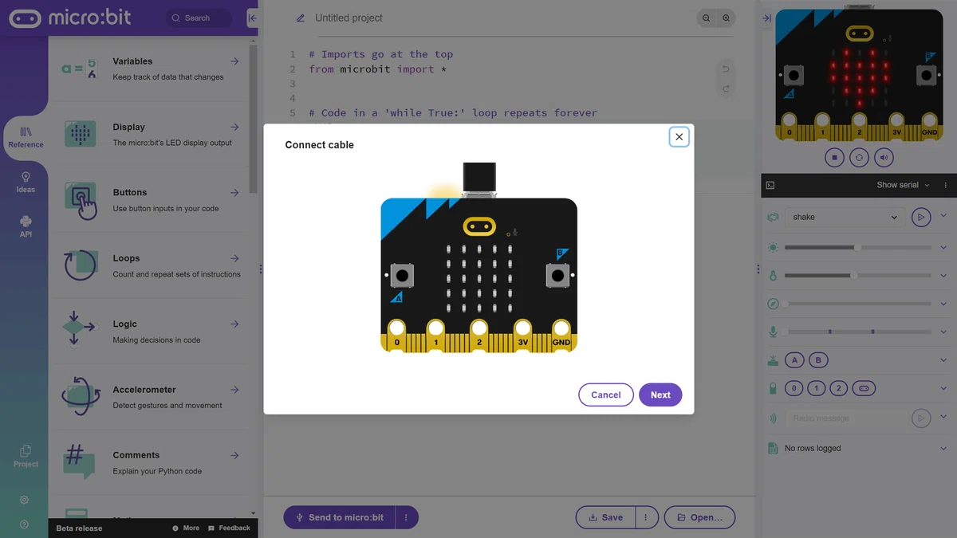957x538 pixels.
Task: Collapse the simulator panel
Action: 766,18
